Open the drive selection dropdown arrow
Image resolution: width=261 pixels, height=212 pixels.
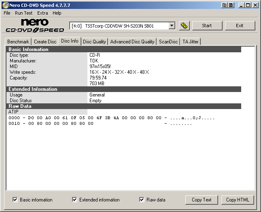coord(172,26)
